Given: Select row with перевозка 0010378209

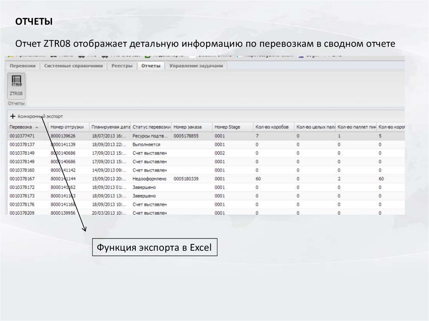Looking at the screenshot, I should click(x=22, y=213).
